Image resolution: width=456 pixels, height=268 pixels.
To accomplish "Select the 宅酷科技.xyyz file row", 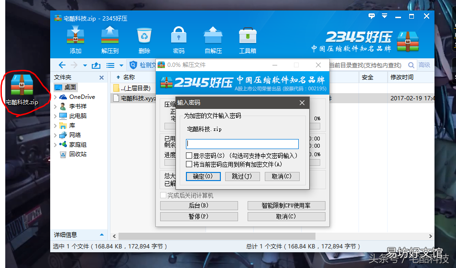I will pos(134,98).
